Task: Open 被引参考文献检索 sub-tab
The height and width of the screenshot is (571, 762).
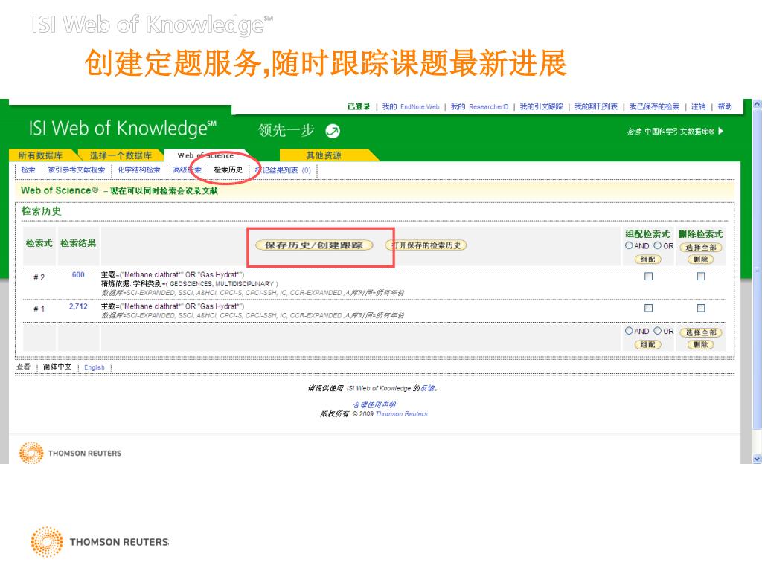Action: [x=77, y=170]
